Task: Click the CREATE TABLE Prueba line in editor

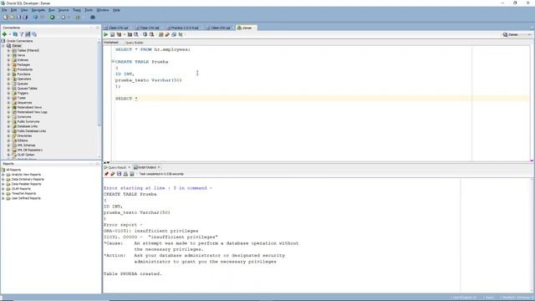Action: pos(141,62)
